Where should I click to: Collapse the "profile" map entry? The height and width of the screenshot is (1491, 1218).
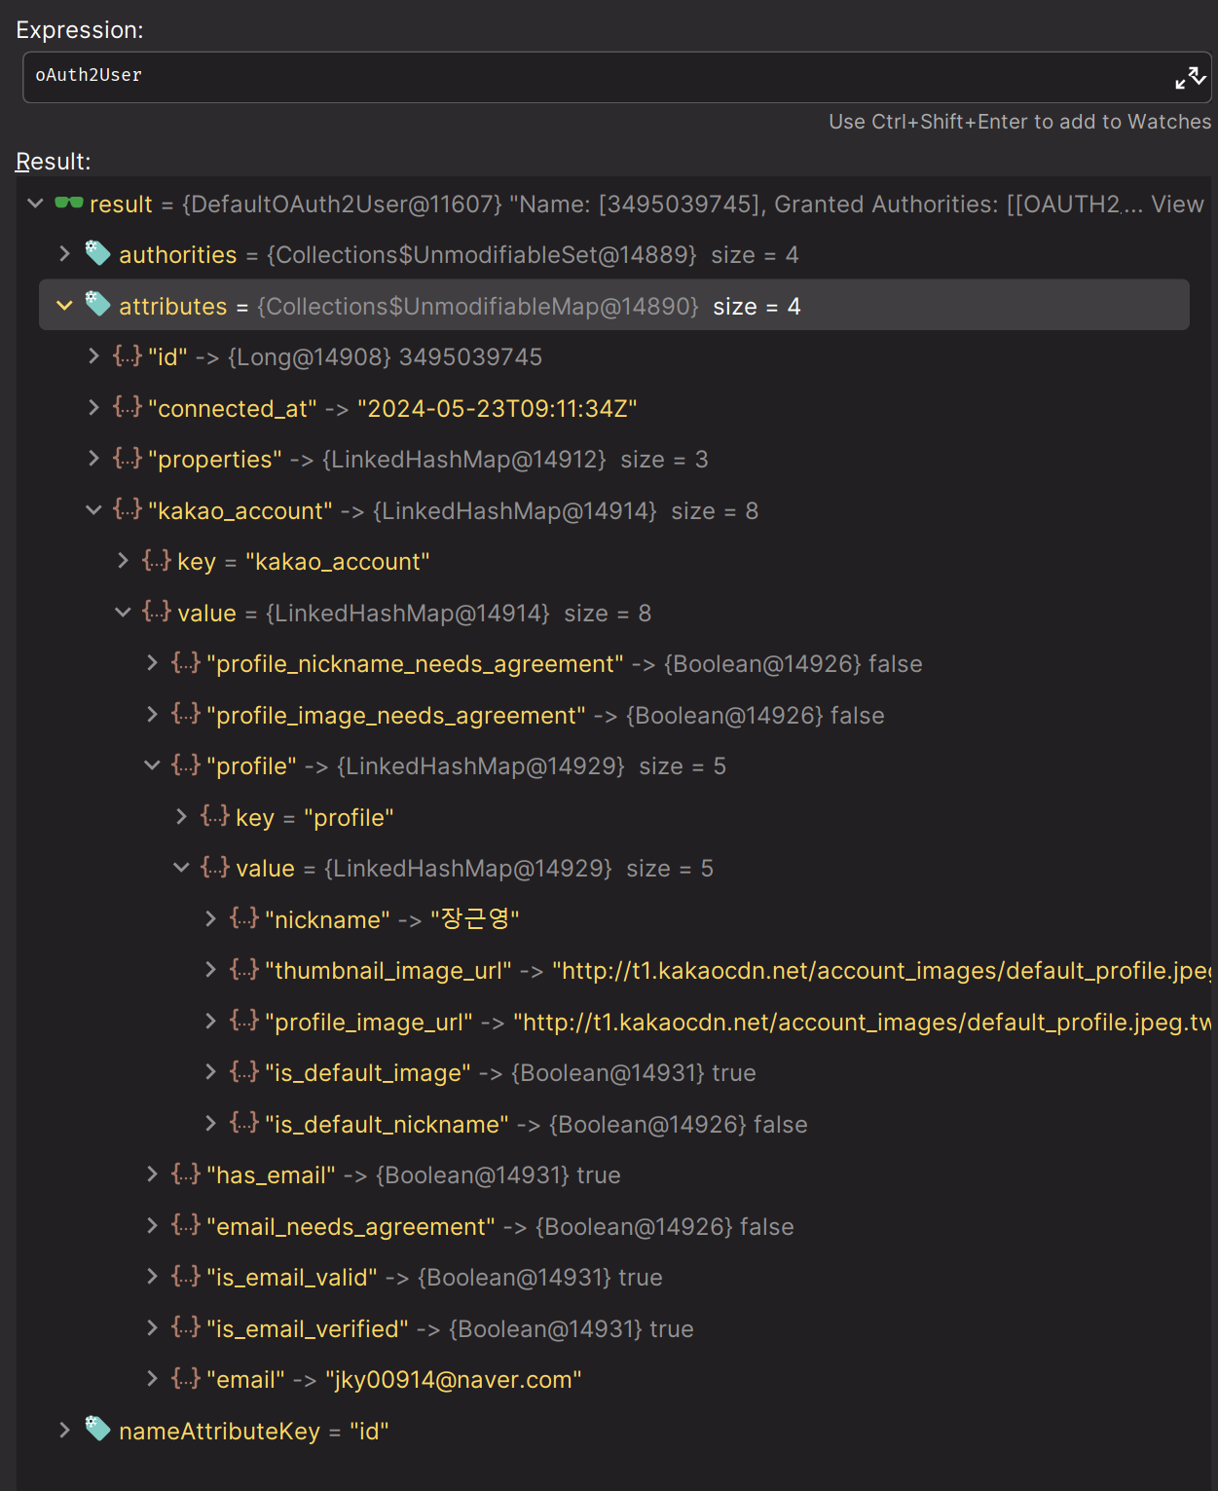(x=152, y=765)
